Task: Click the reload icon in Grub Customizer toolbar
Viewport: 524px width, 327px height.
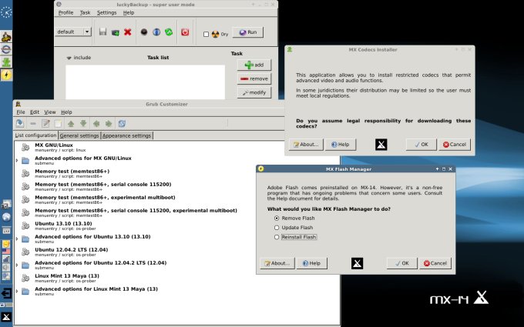Action: coord(122,123)
